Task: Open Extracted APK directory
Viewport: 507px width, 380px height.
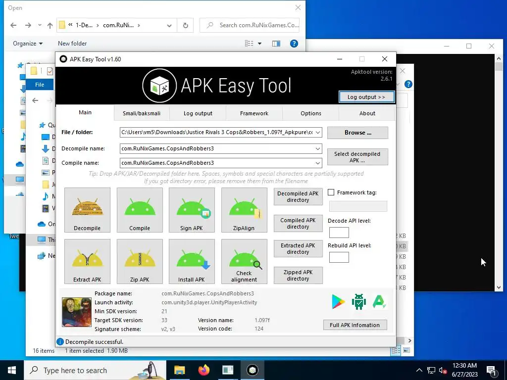Action: 298,248
